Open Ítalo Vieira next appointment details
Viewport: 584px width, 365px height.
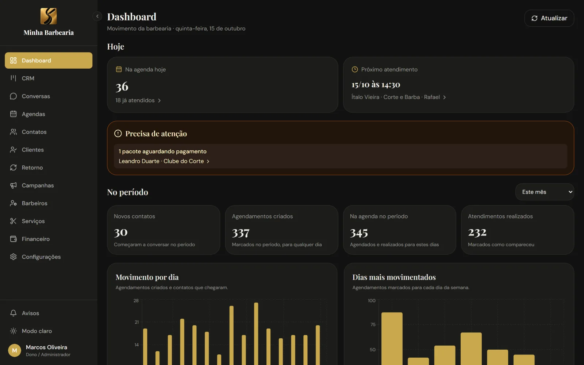[x=399, y=97]
